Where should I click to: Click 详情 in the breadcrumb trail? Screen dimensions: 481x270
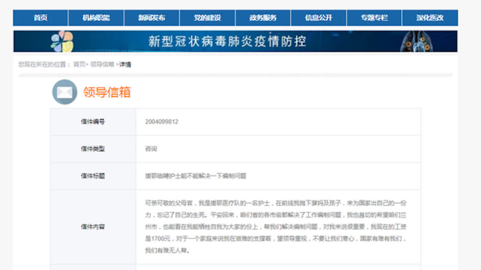point(125,65)
